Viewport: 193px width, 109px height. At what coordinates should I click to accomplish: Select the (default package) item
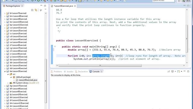(x=23, y=77)
